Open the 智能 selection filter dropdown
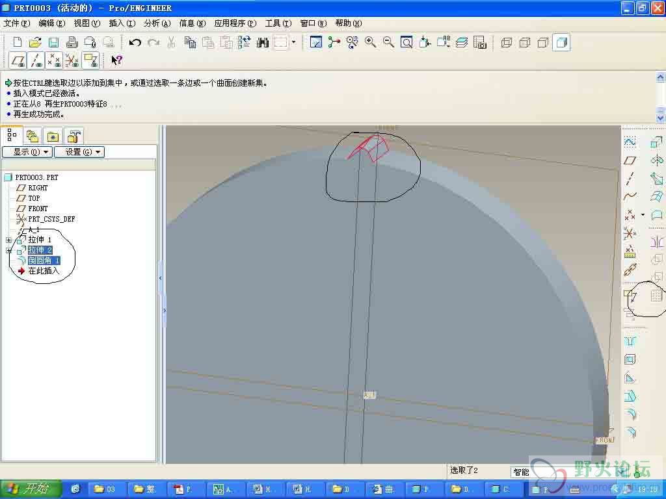 622,472
